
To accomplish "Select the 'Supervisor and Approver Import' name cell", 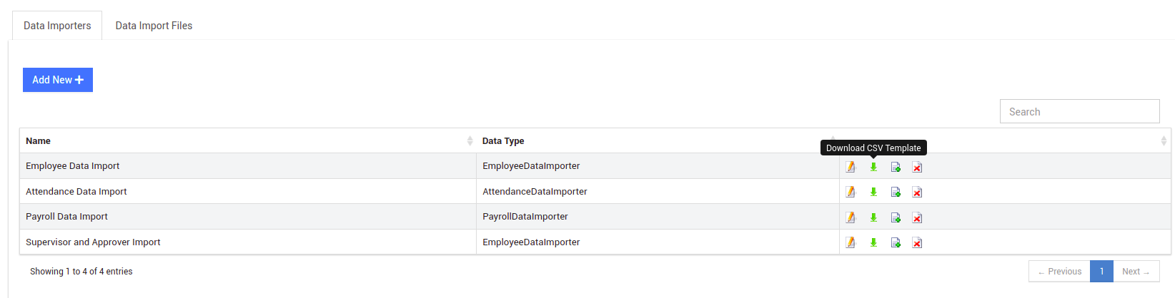I will 248,242.
